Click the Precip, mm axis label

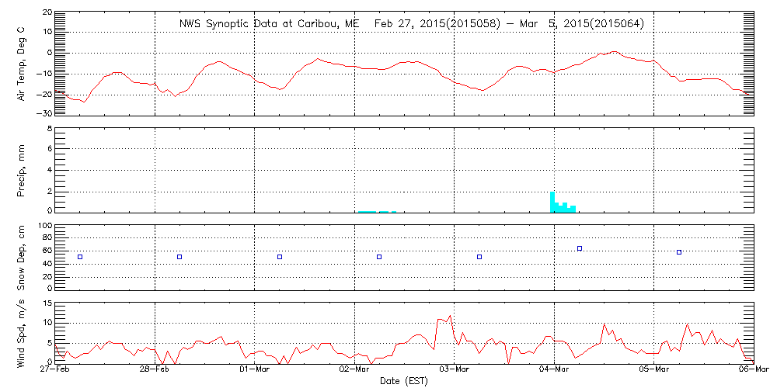point(22,169)
